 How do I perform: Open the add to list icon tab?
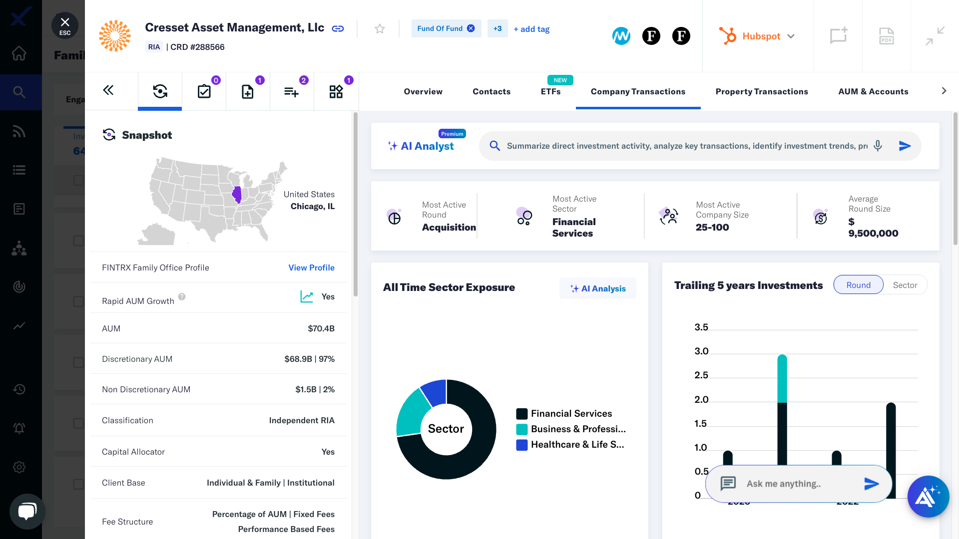click(x=292, y=91)
